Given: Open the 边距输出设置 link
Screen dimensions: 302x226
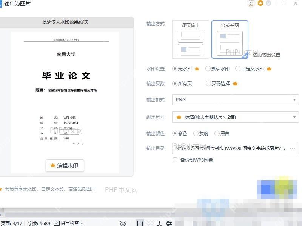Looking at the screenshot, I should coord(267,55).
